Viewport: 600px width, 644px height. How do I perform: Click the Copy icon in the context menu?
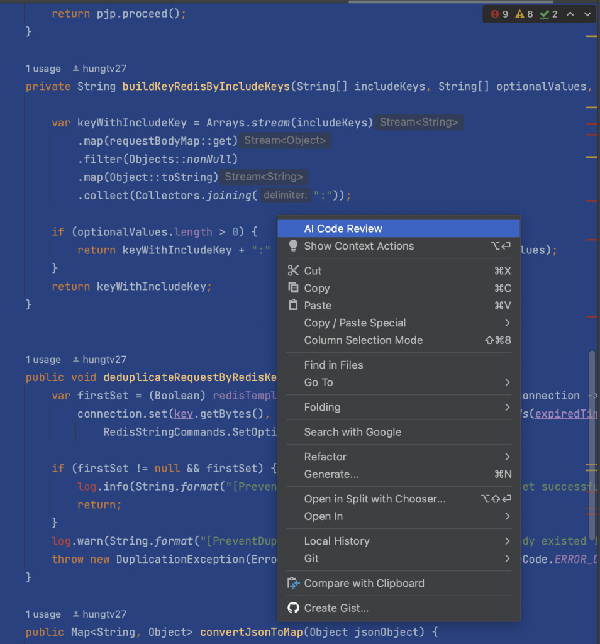tap(293, 287)
